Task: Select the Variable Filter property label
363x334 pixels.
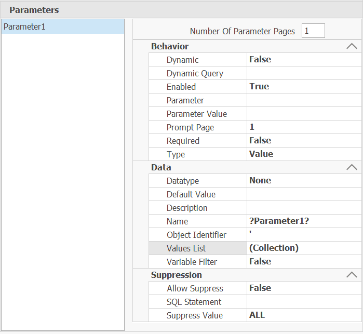Action: click(192, 262)
